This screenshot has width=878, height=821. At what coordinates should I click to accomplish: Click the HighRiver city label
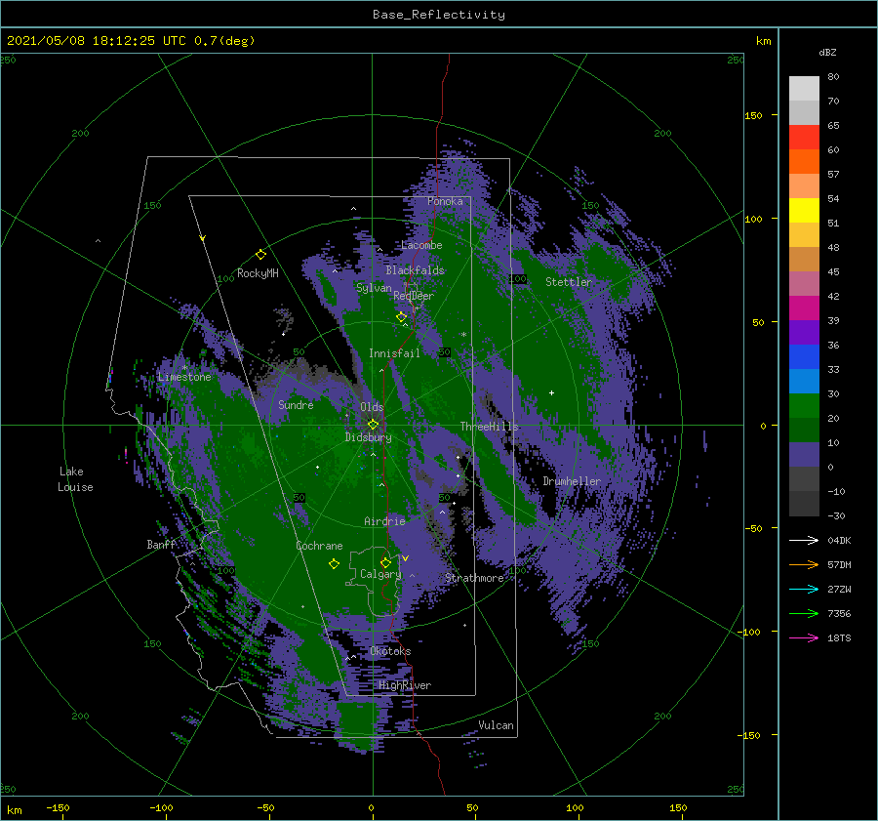click(405, 685)
